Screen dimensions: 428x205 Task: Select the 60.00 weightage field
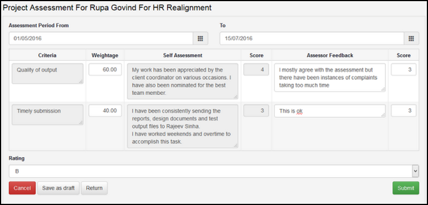click(105, 69)
